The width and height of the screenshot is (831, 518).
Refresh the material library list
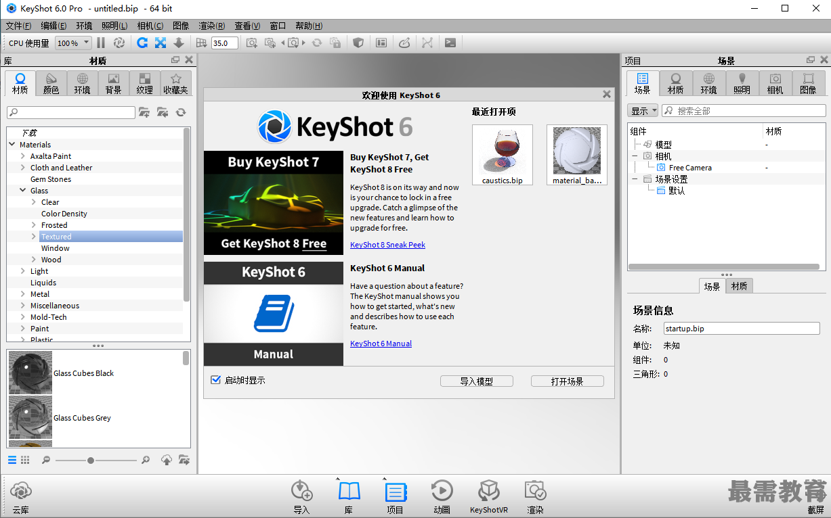181,112
